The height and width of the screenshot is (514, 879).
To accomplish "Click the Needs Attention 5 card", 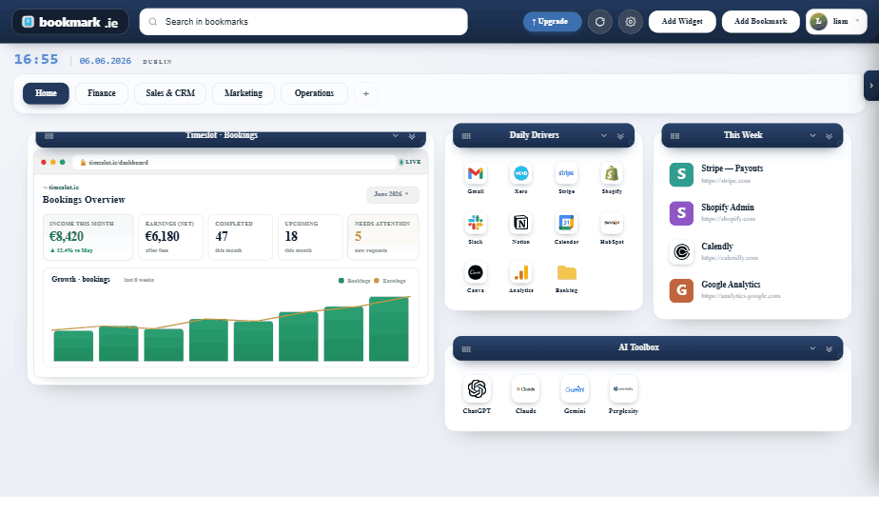I will click(382, 237).
